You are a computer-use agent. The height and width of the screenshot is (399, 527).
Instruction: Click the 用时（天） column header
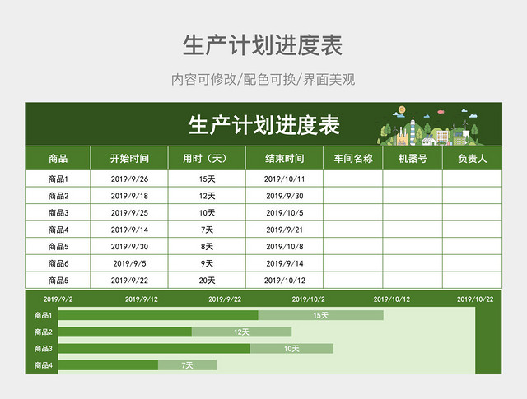coord(207,158)
